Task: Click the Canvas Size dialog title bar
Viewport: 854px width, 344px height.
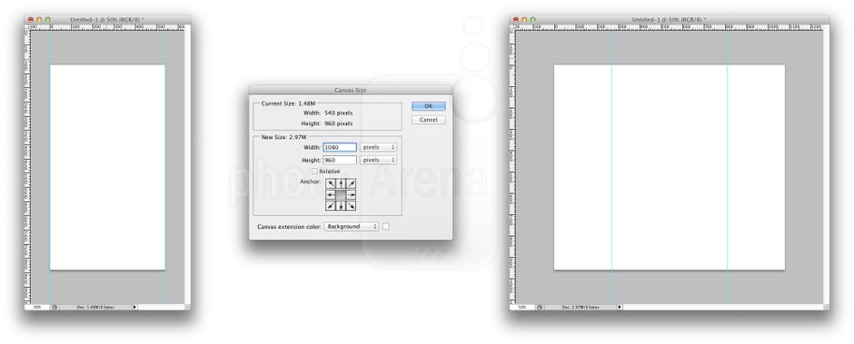Action: [x=351, y=90]
